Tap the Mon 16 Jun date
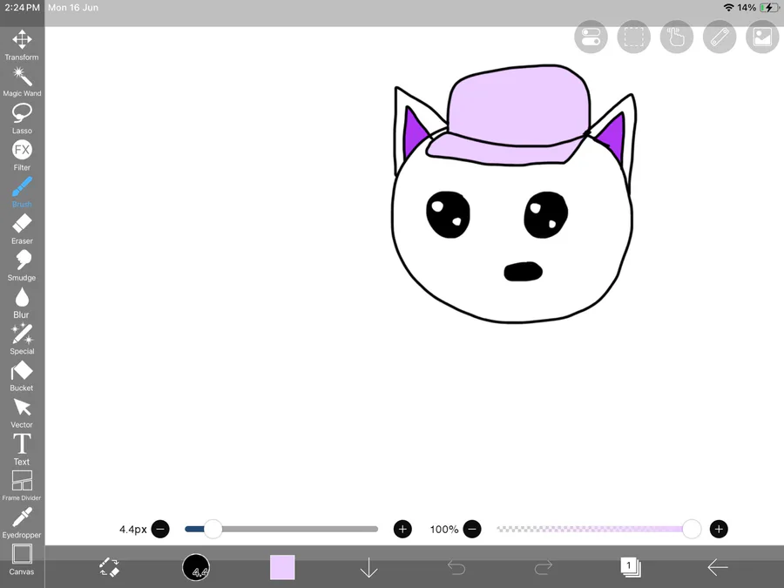The image size is (784, 588). point(73,8)
